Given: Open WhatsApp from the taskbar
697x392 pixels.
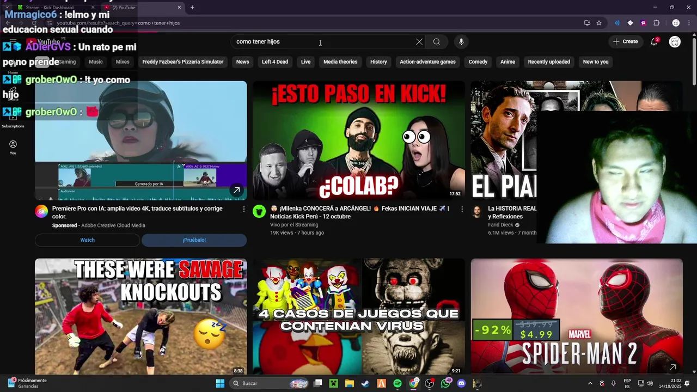Looking at the screenshot, I should coord(446,383).
